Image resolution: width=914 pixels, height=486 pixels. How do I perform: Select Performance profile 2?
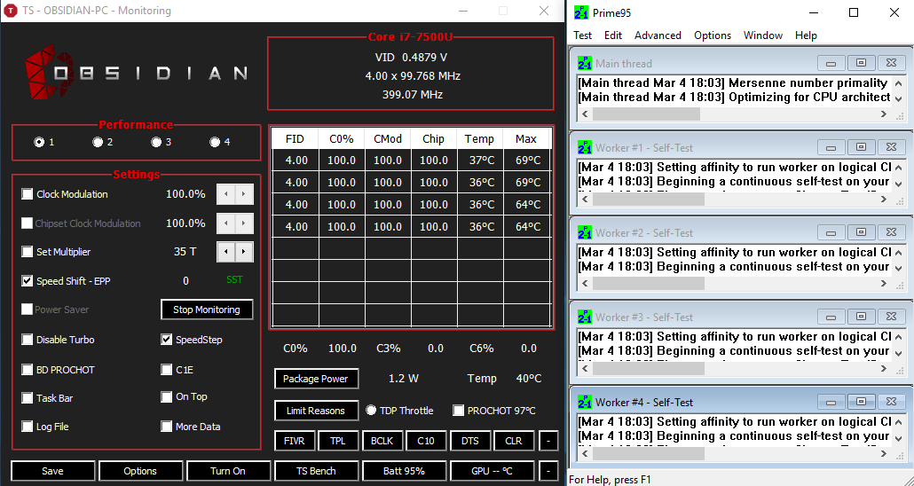(98, 142)
